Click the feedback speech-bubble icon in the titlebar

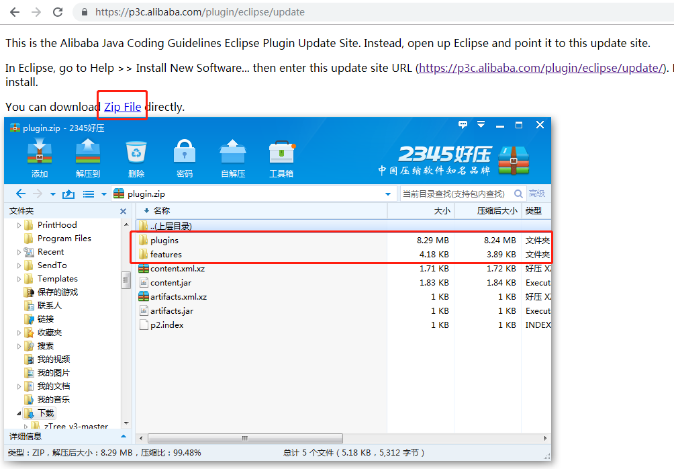(x=463, y=125)
